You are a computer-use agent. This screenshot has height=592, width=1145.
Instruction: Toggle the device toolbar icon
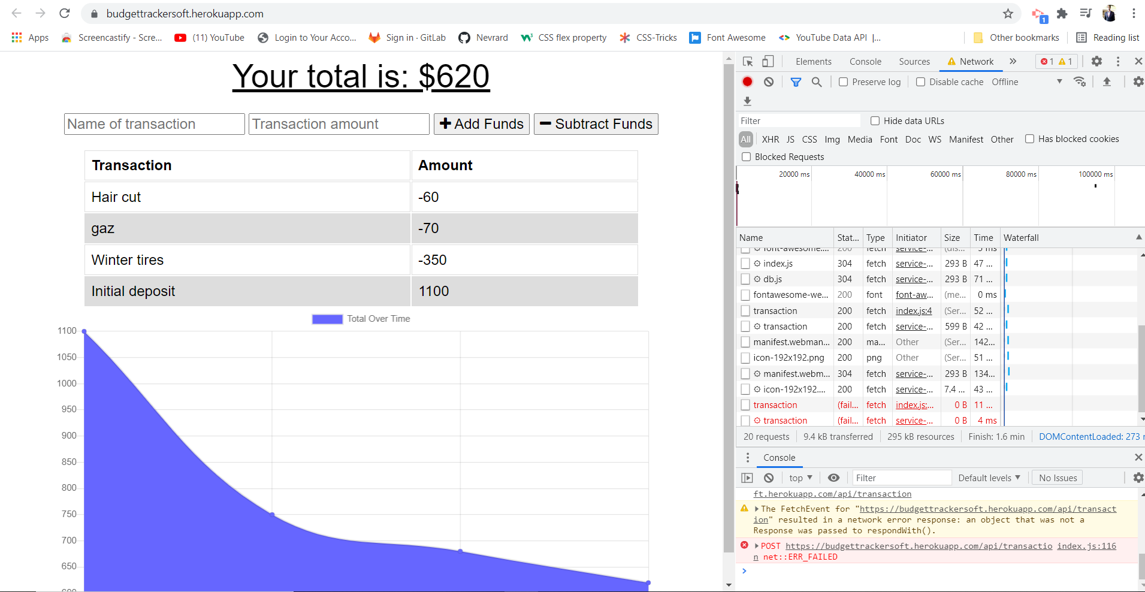[x=768, y=61]
